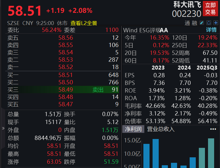Click the 52周低 value 41.11
Viewport: 220px width, 168px height.
click(x=210, y=60)
